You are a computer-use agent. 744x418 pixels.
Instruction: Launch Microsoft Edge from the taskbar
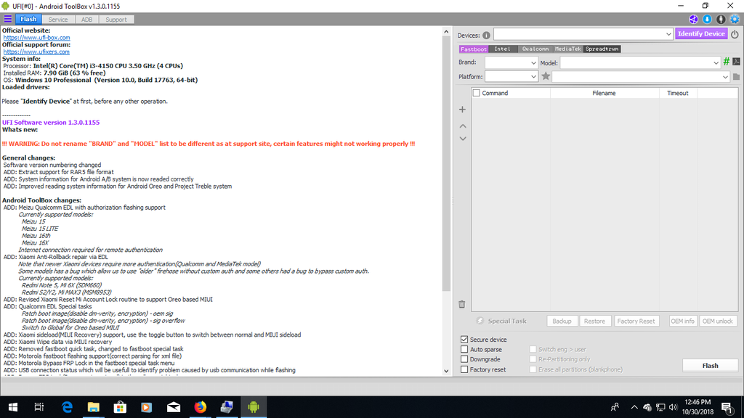67,407
